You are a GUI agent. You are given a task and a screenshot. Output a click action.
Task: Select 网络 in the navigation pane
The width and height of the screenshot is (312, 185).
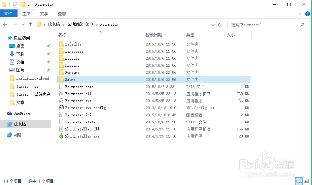(18, 135)
